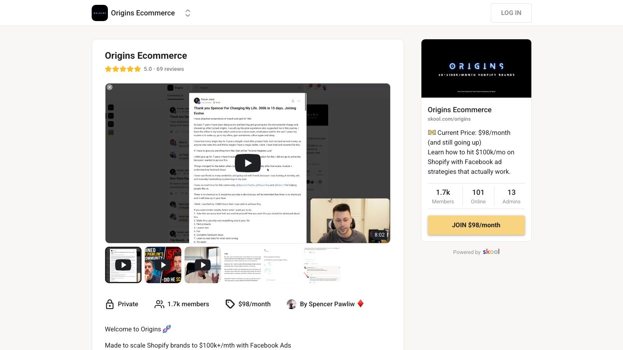Click the 13 Admins stat

tap(511, 196)
